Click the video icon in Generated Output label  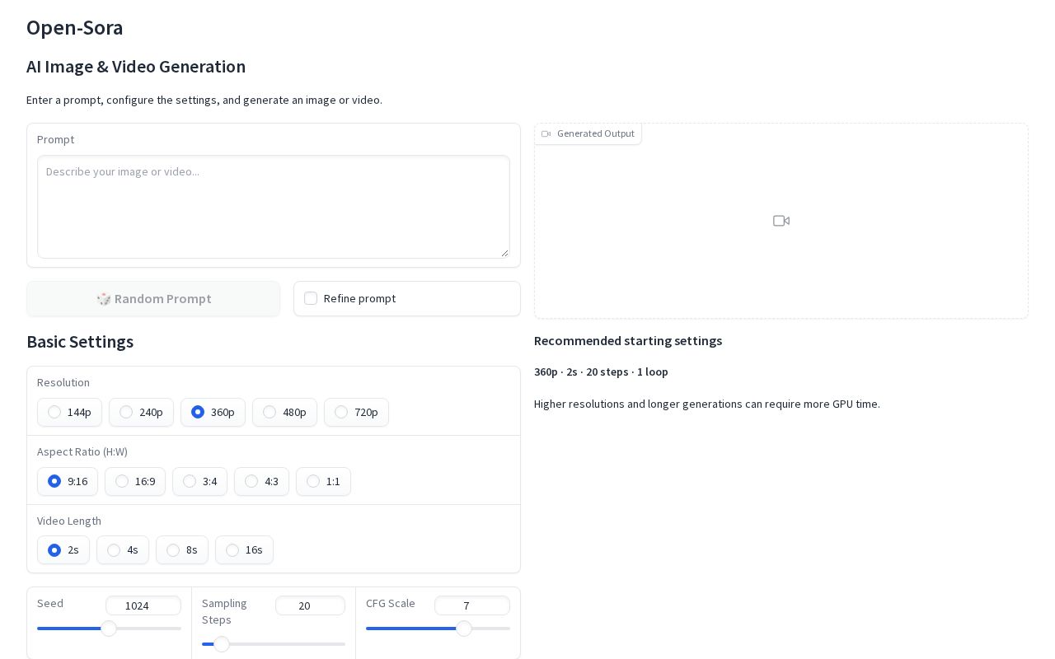click(x=546, y=133)
